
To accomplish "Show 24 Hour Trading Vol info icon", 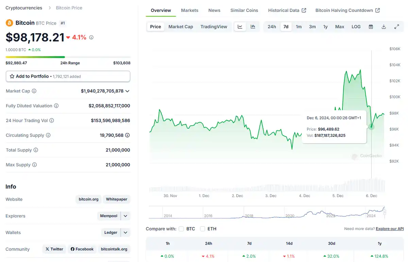I will coord(52,120).
